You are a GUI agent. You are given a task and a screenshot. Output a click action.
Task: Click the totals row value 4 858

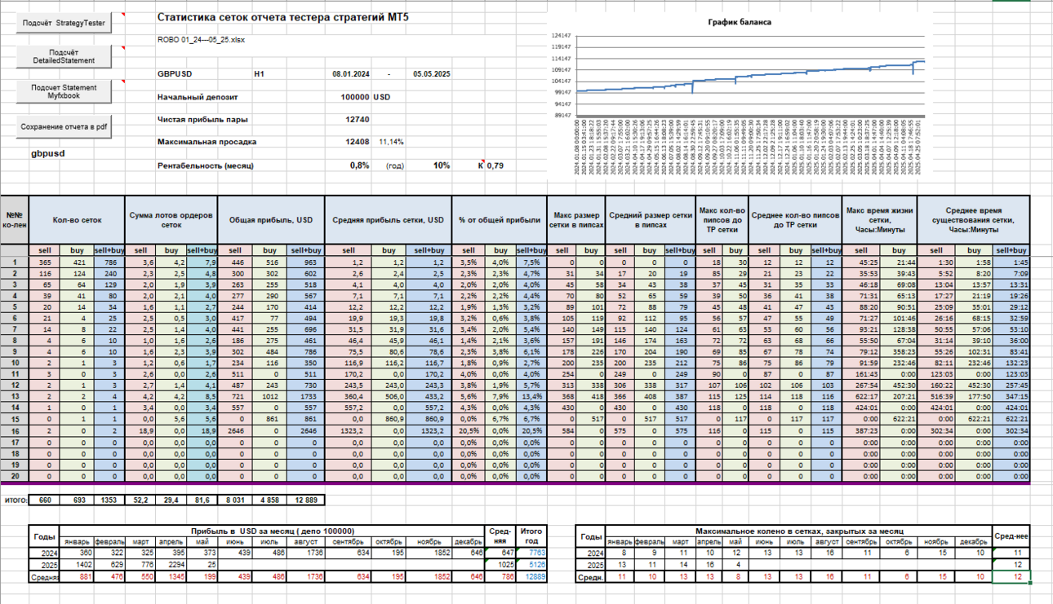[270, 499]
